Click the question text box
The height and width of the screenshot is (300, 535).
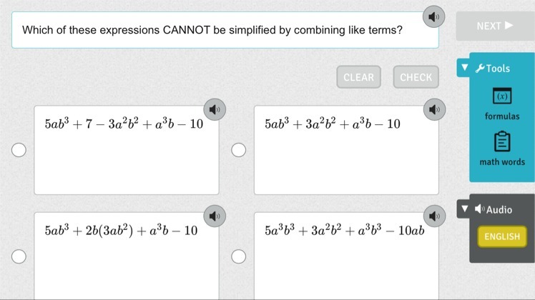pos(215,31)
